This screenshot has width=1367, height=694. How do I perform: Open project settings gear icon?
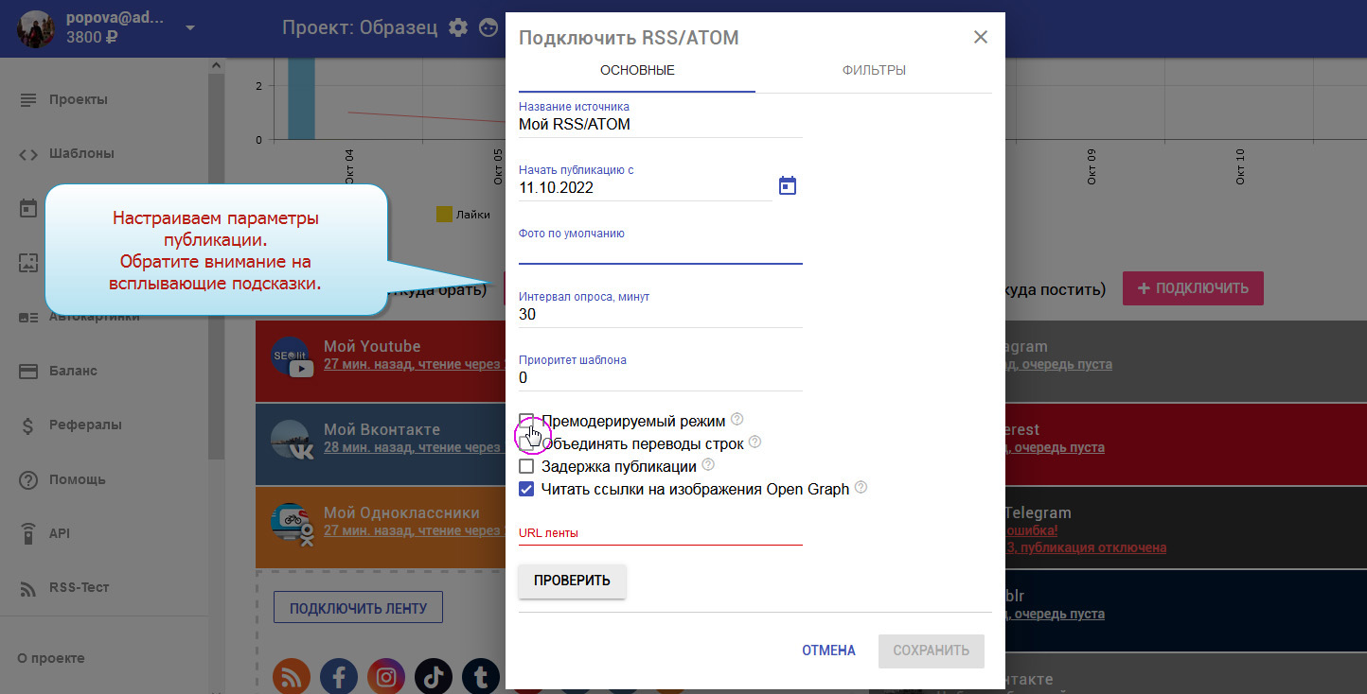pos(458,27)
